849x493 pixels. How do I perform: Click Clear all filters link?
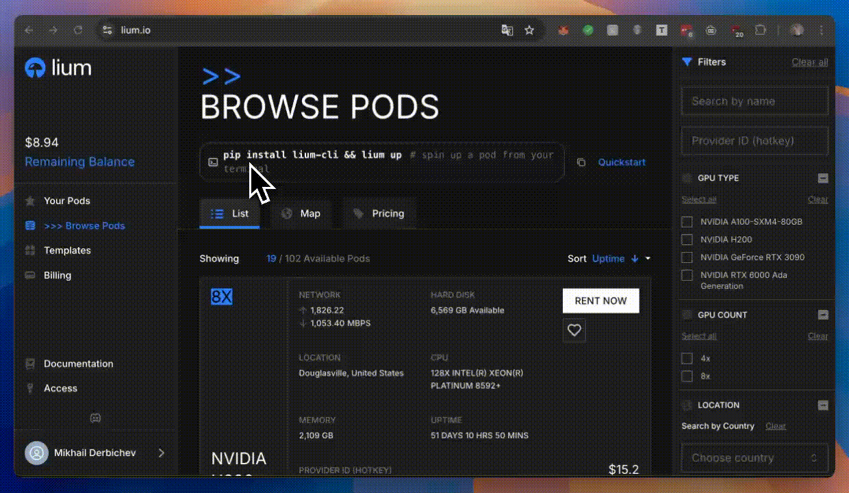click(810, 62)
